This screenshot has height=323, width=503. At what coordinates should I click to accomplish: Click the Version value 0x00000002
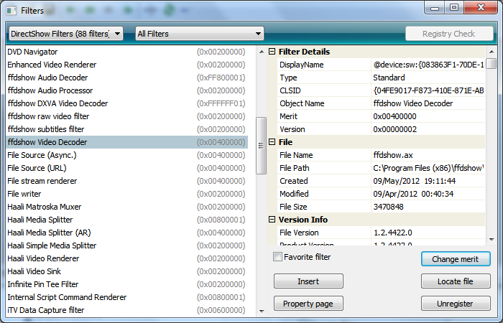[x=428, y=129]
